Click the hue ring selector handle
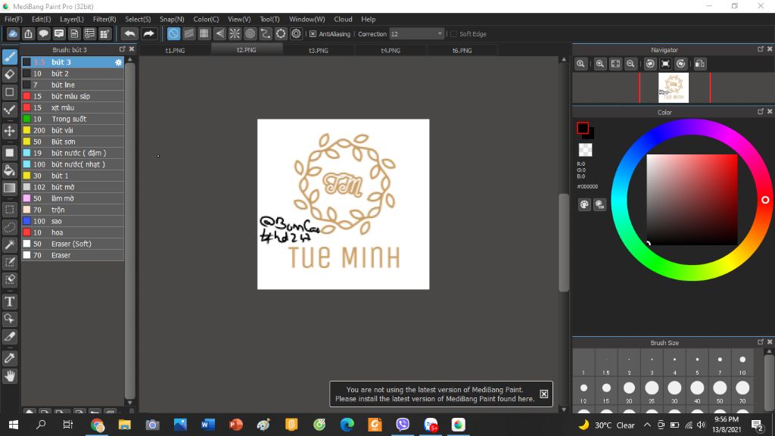 click(765, 200)
